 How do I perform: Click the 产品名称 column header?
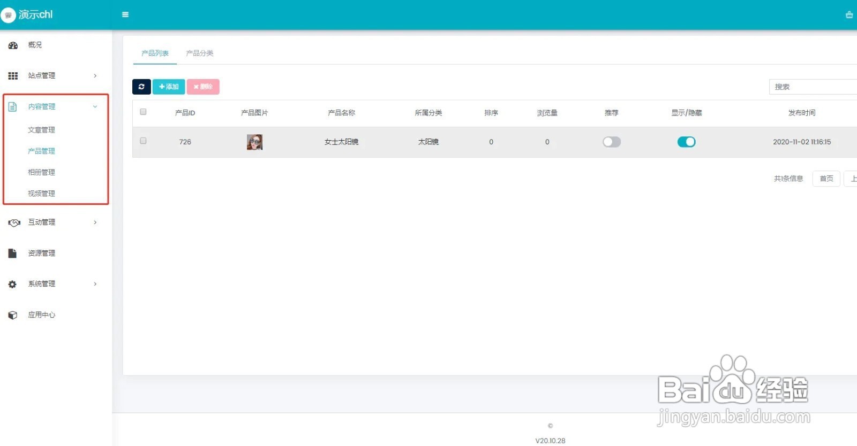click(341, 113)
